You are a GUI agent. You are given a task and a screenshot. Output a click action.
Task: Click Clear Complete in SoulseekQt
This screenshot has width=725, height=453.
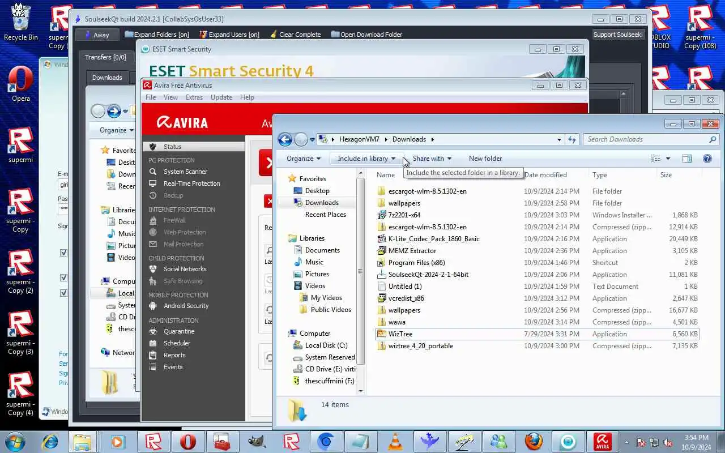click(x=295, y=35)
